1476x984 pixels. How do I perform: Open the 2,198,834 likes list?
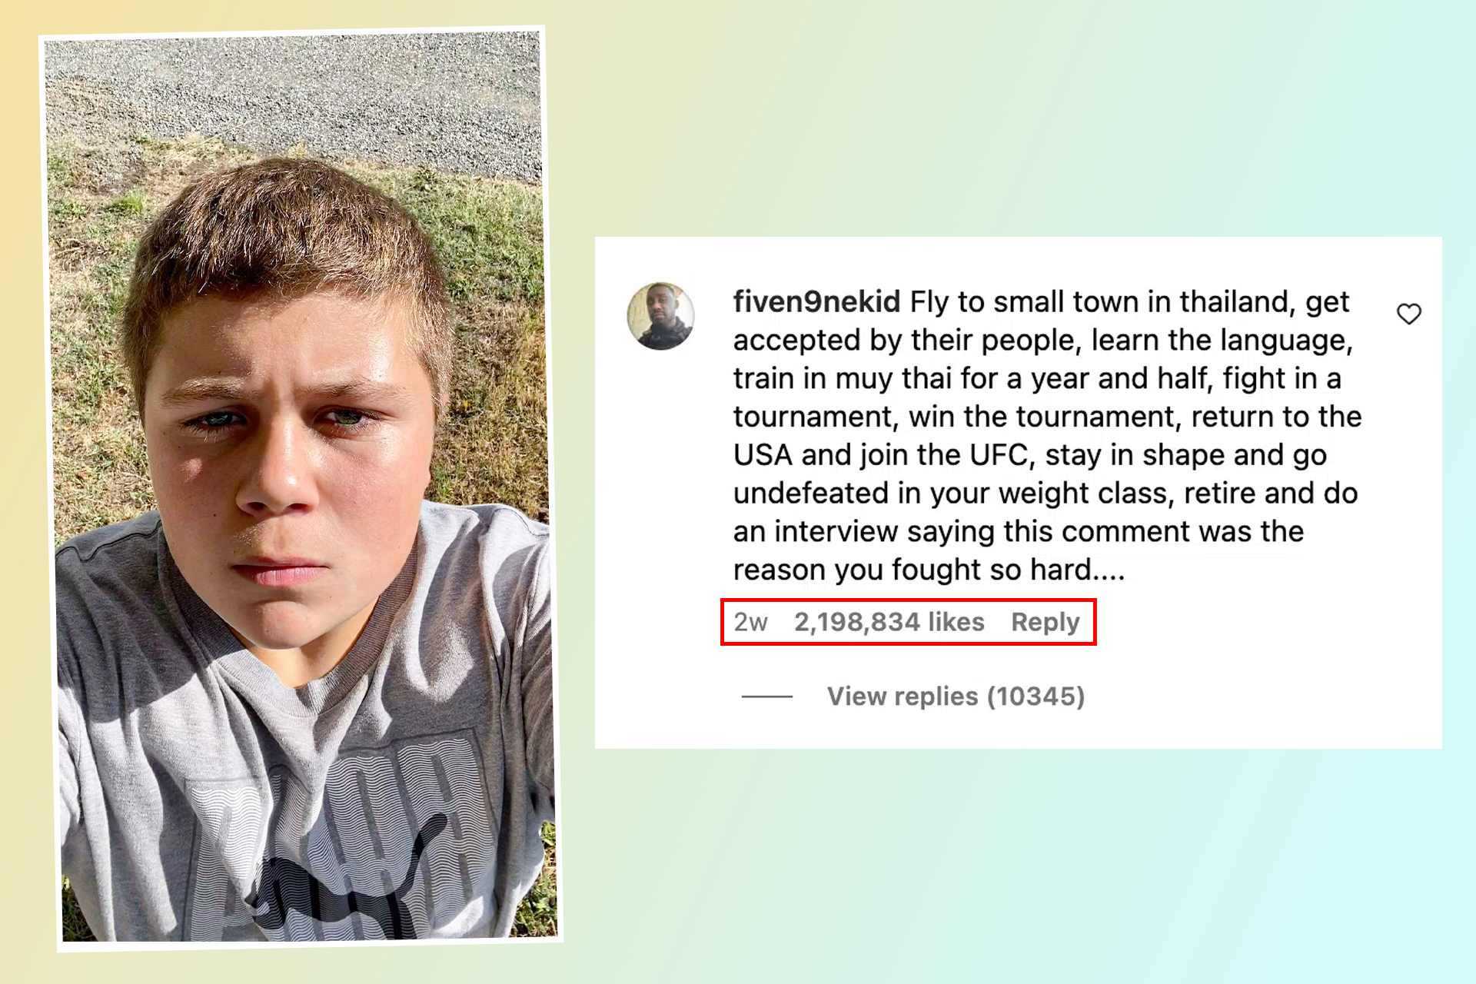(x=889, y=622)
